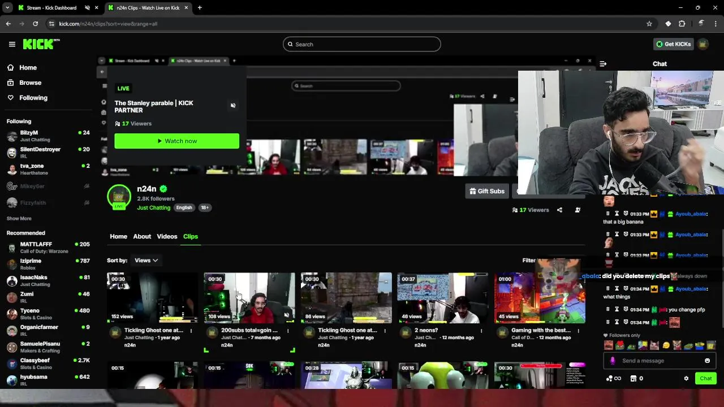
Task: Click the muted speaker icon on the Kick Dashboard tab
Action: [87, 7]
